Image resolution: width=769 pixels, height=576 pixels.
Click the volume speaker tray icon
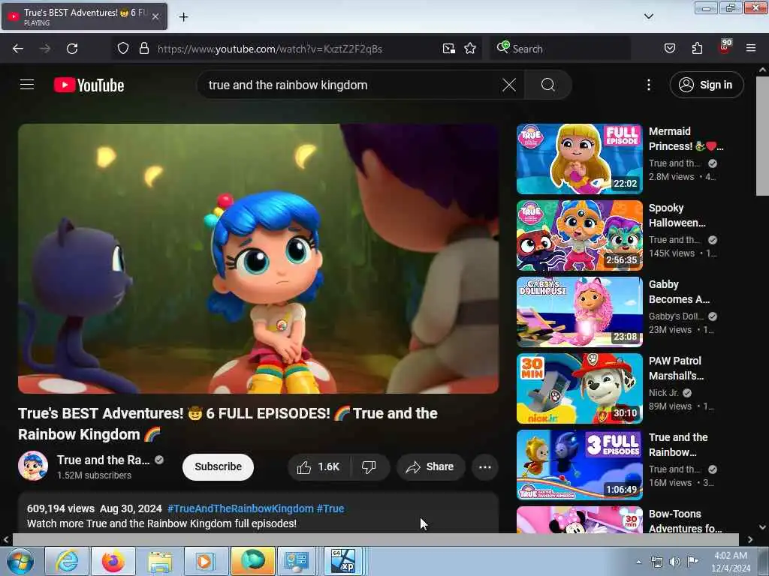[x=675, y=562]
